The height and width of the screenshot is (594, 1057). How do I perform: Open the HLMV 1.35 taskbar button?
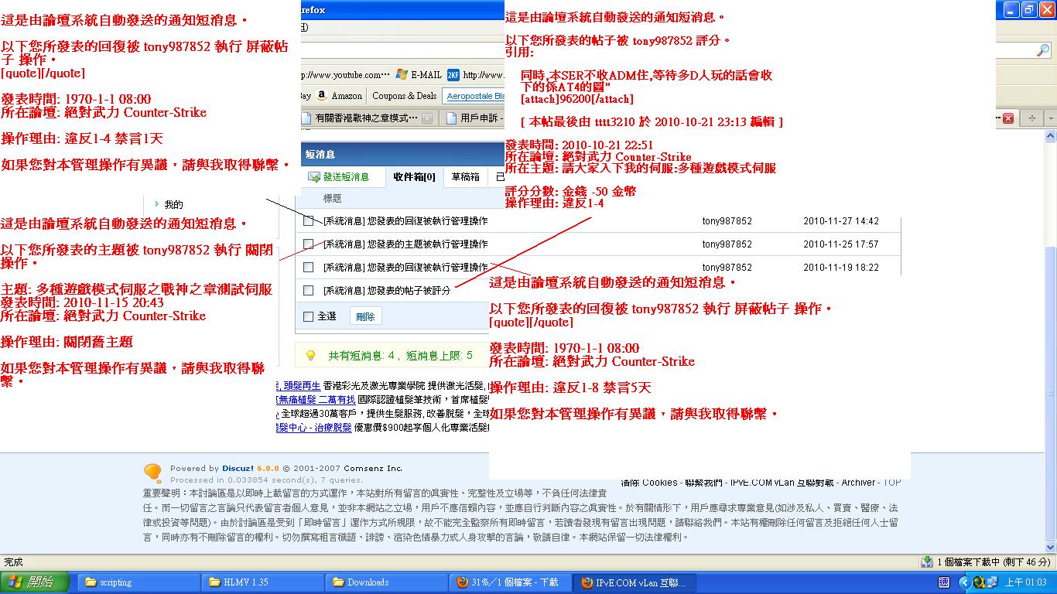(262, 582)
